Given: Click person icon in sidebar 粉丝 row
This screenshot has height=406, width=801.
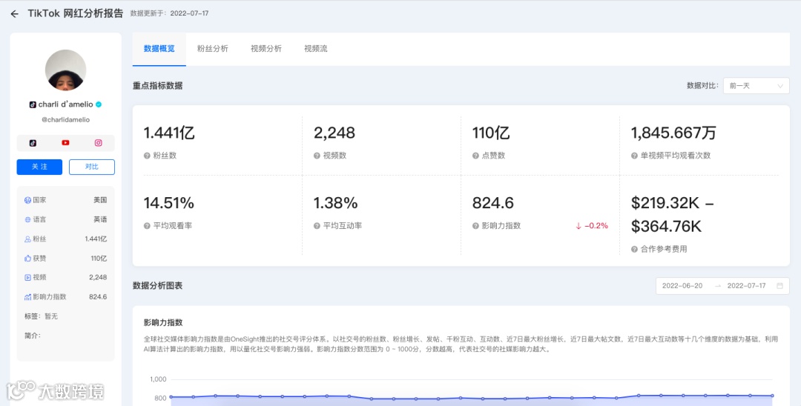Looking at the screenshot, I should coord(27,239).
